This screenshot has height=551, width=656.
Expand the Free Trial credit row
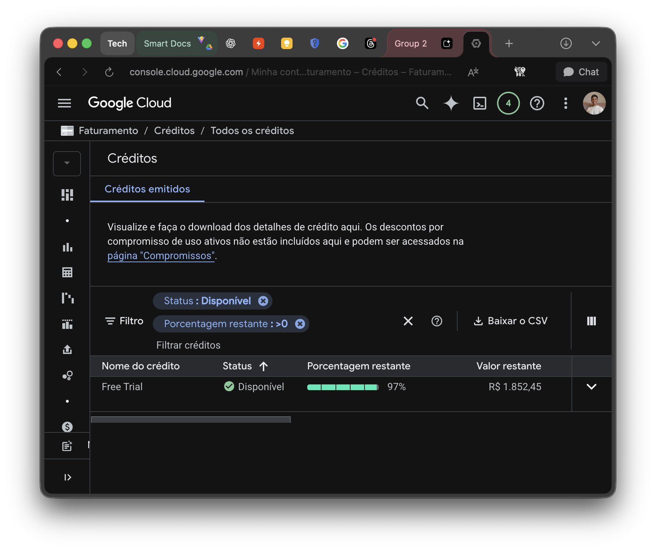592,387
